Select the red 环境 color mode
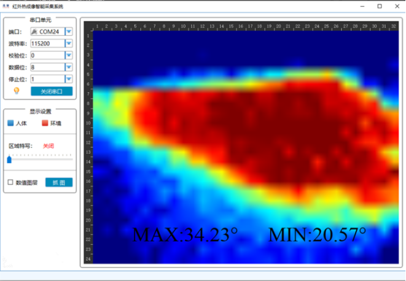 [45, 123]
